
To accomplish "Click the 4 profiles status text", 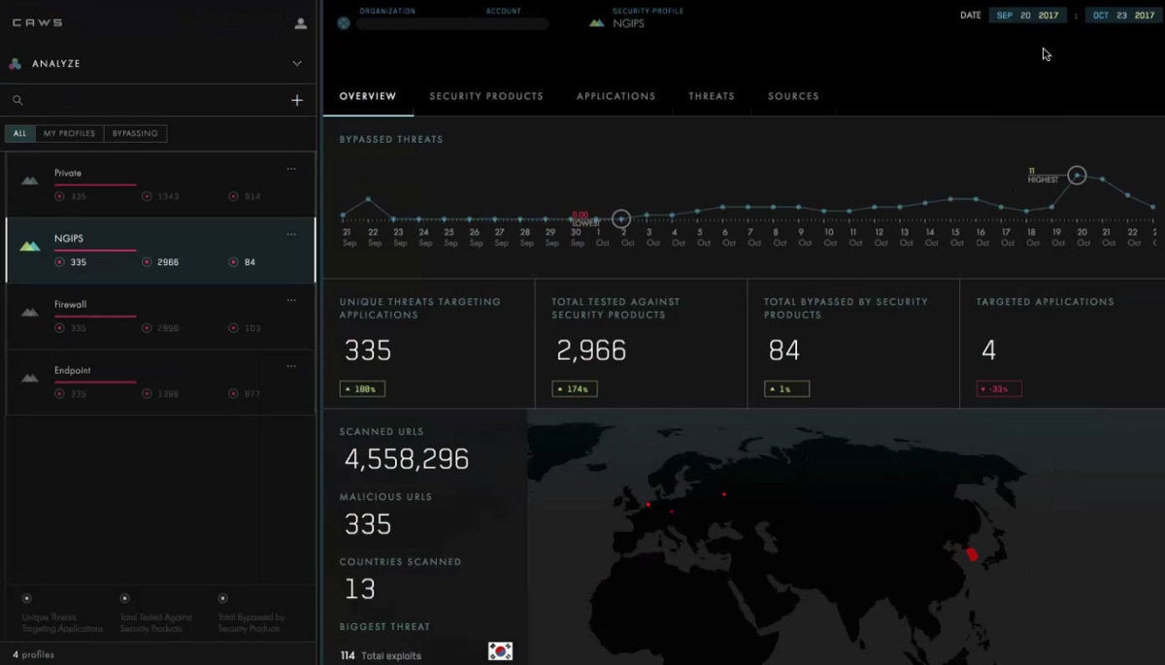I will (34, 654).
